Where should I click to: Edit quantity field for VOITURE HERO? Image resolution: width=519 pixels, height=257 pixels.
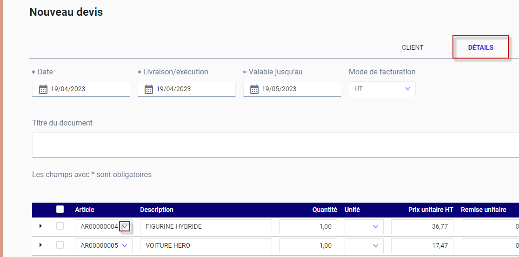tap(308, 246)
